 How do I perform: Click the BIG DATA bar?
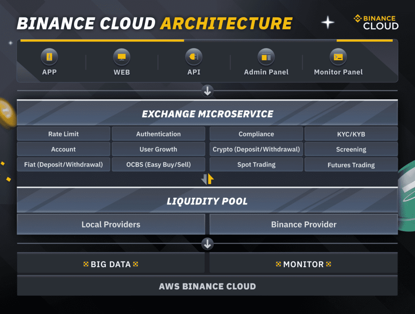tap(111, 263)
